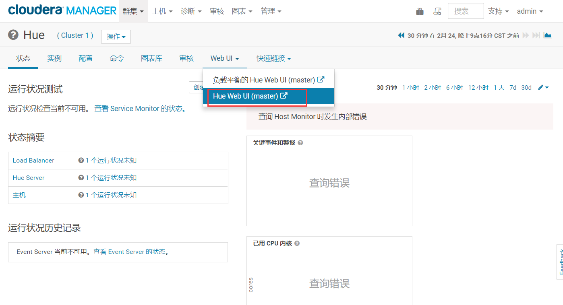Select the 1 小时 time range
This screenshot has height=305, width=563.
[411, 87]
